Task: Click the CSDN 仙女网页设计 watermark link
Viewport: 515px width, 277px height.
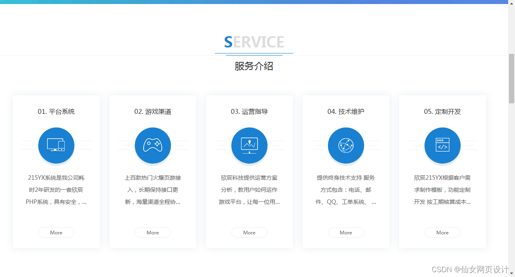Action: pos(469,270)
